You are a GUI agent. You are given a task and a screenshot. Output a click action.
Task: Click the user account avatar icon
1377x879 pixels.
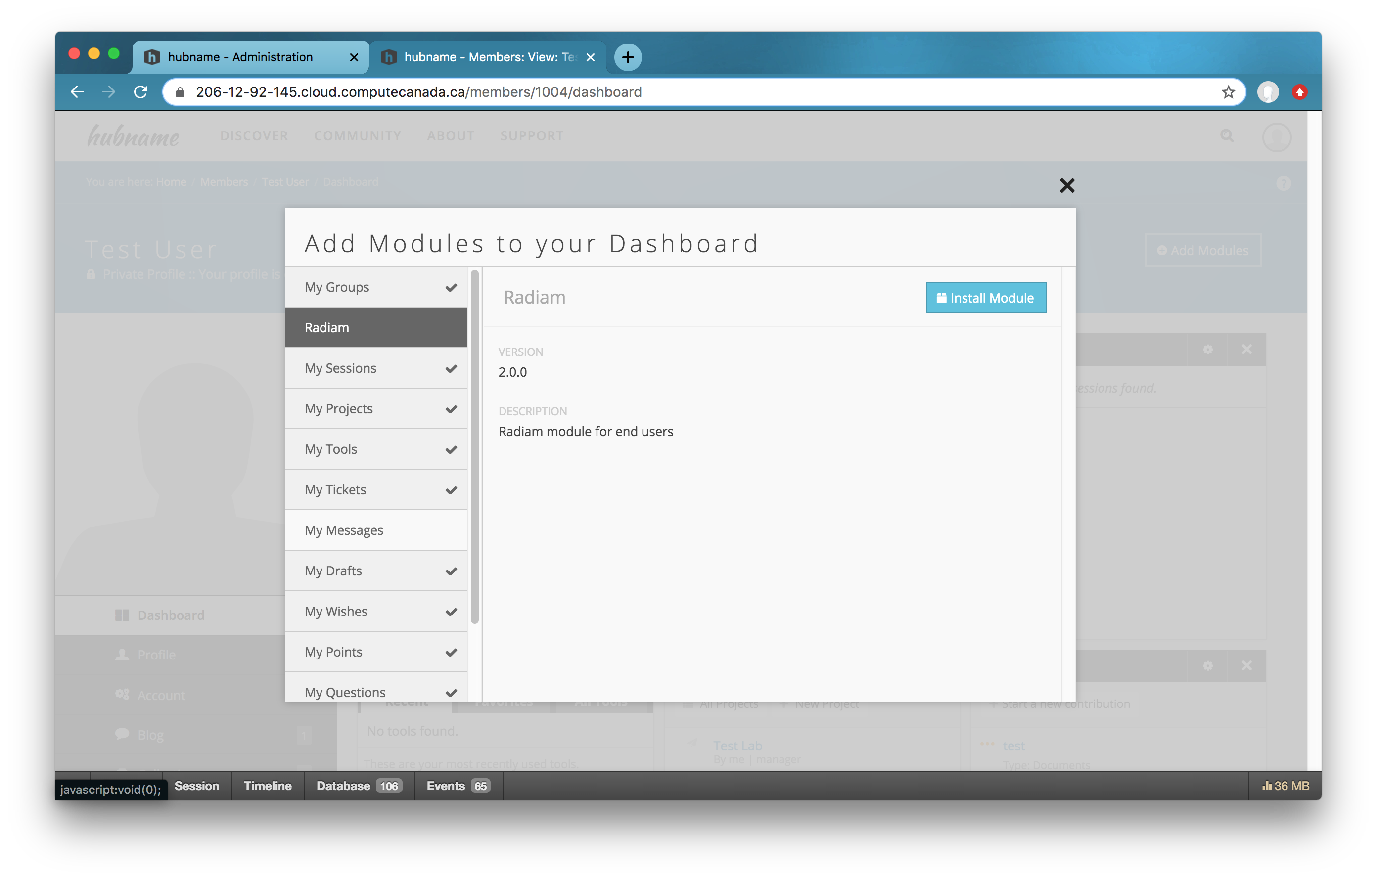click(x=1277, y=137)
